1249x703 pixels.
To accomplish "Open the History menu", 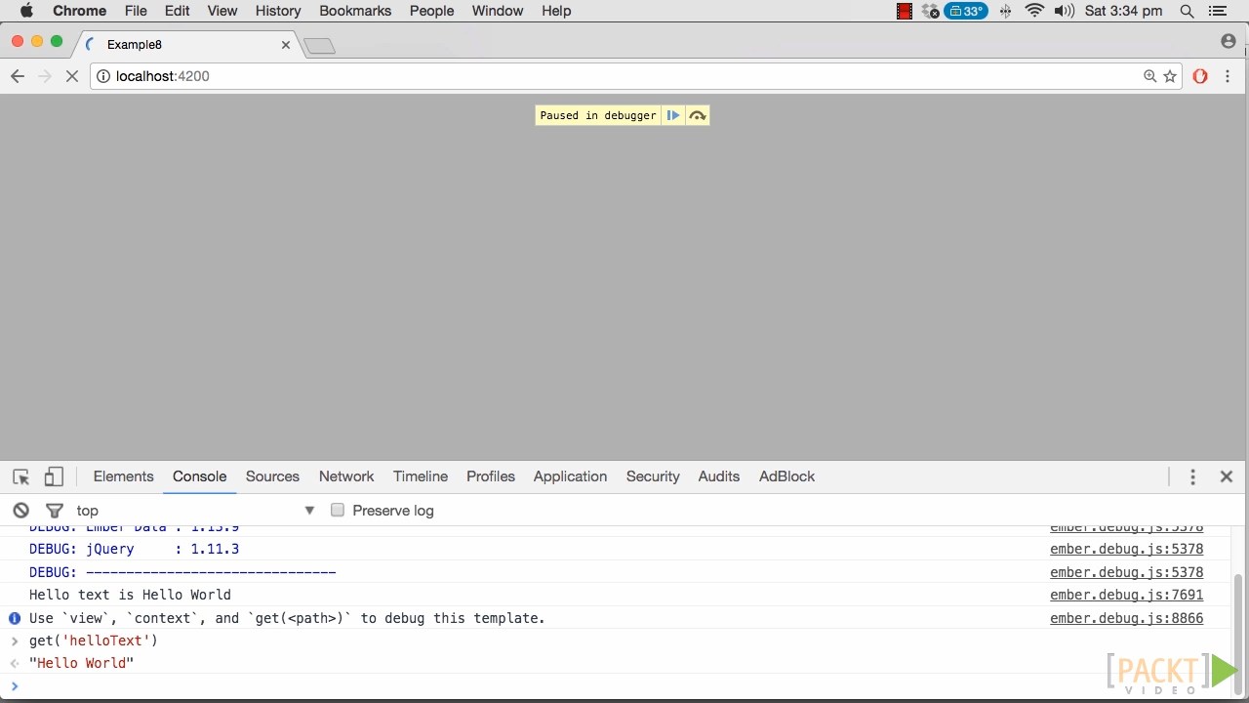I will [278, 11].
